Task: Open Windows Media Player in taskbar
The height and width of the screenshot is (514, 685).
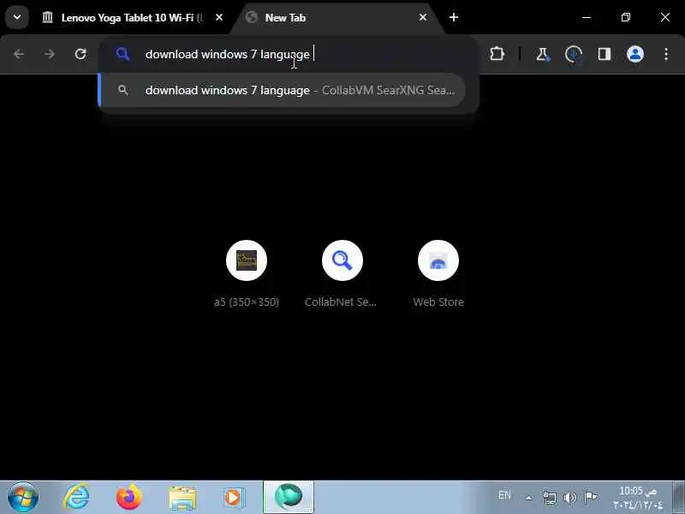Action: 234,498
